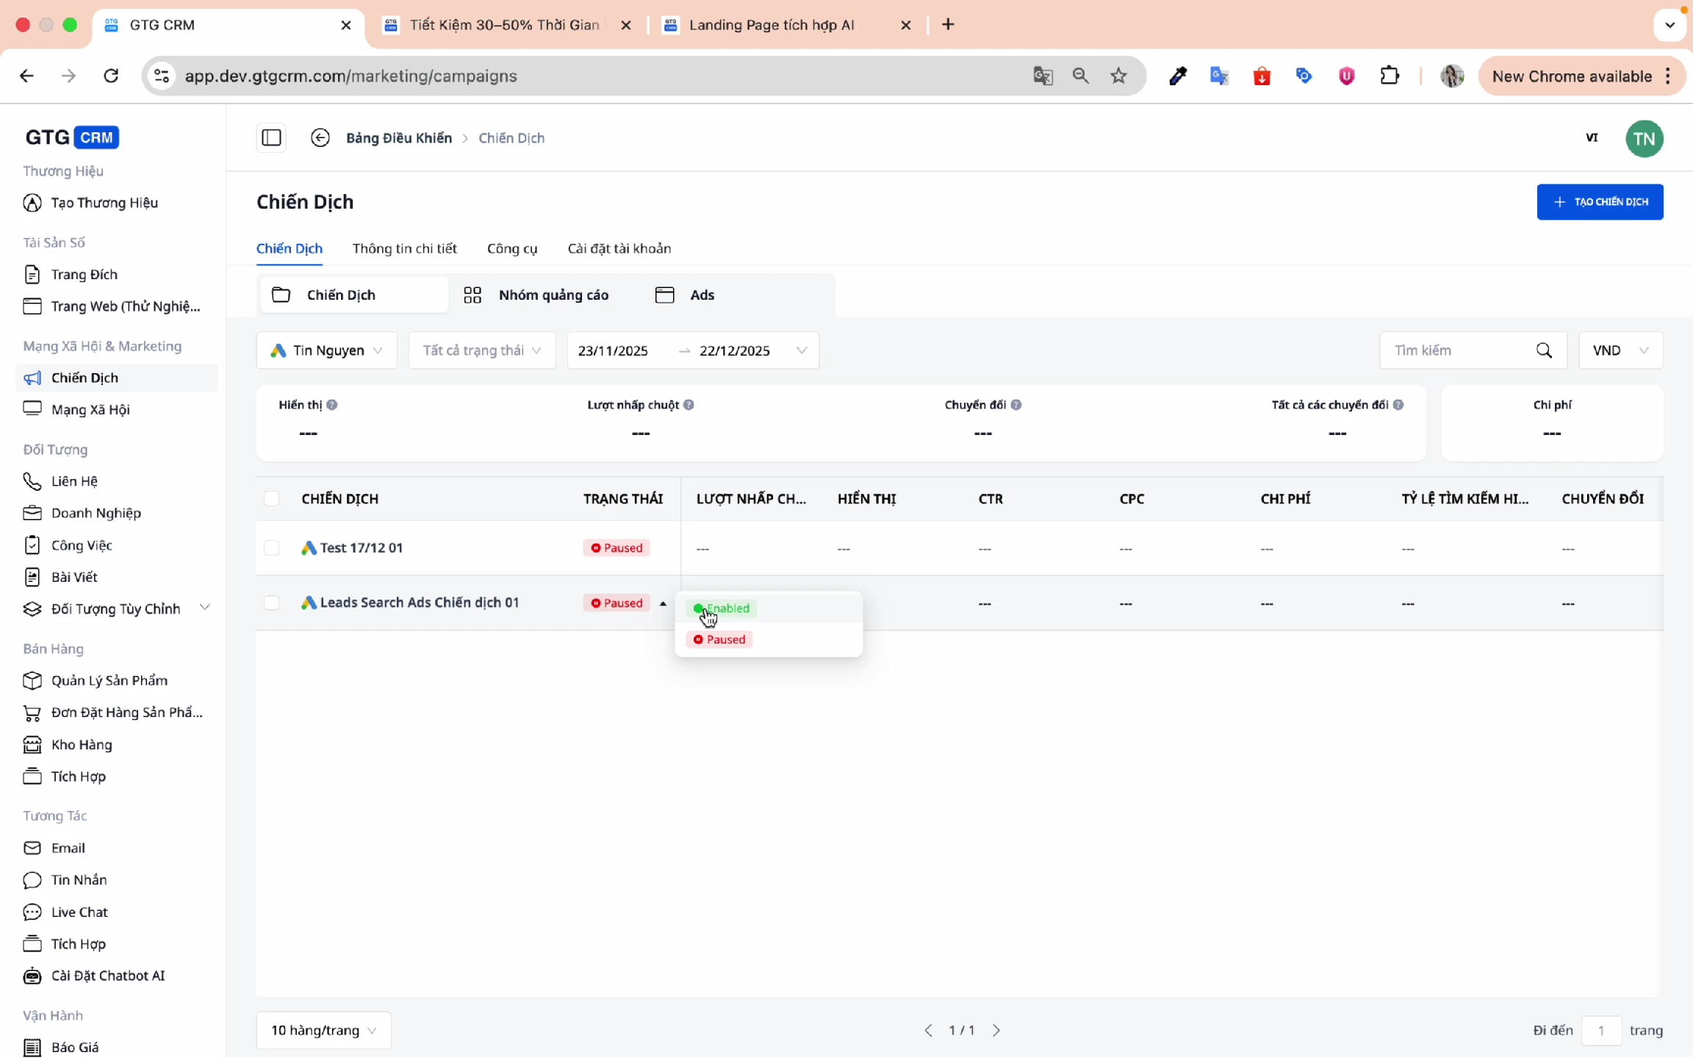This screenshot has height=1058, width=1693.
Task: Check the Leads Search Ads row checkbox
Action: coord(271,603)
